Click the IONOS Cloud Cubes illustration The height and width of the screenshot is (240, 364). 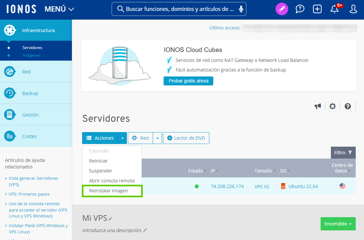(120, 66)
